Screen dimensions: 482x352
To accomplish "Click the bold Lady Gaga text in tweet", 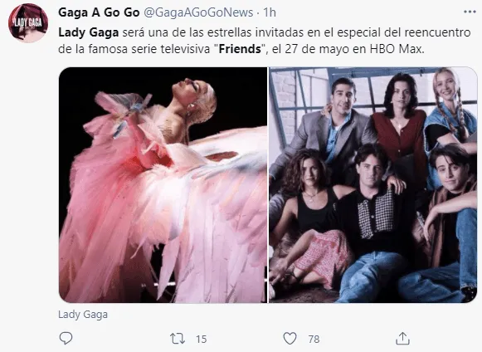I will click(x=89, y=32).
